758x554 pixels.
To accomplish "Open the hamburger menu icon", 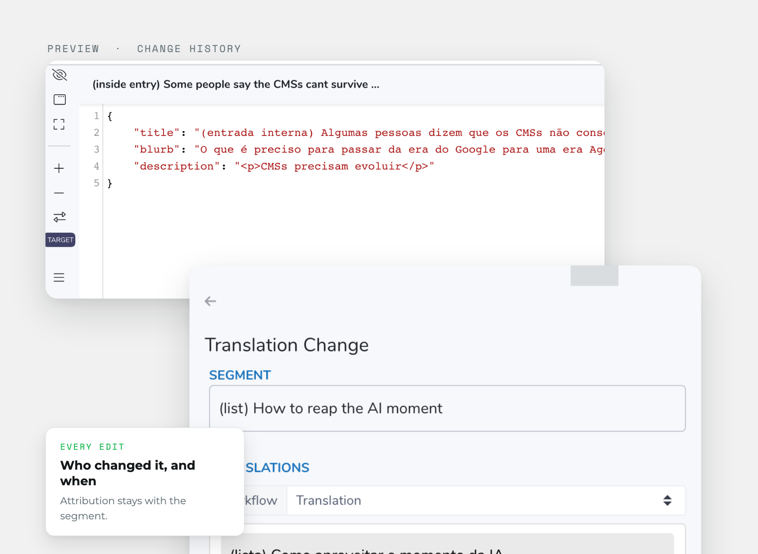I will tap(59, 278).
